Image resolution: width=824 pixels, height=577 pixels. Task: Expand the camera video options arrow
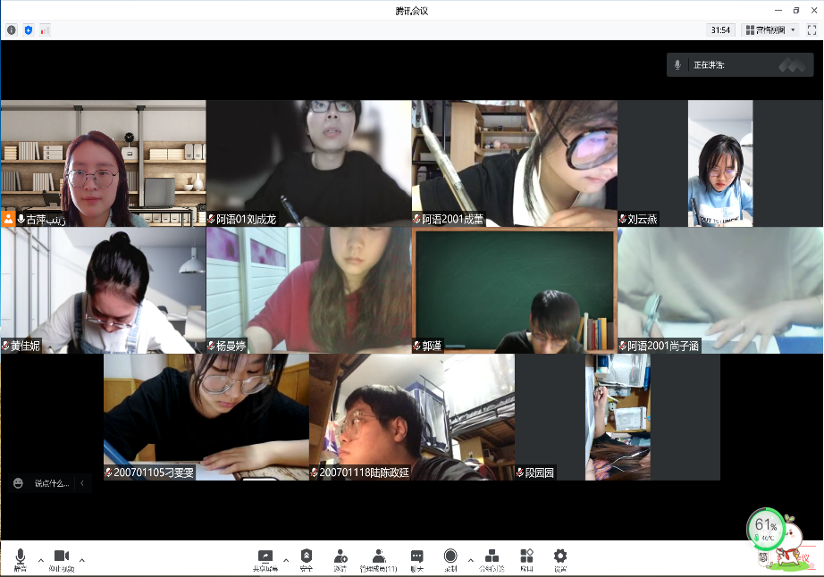[x=82, y=560]
